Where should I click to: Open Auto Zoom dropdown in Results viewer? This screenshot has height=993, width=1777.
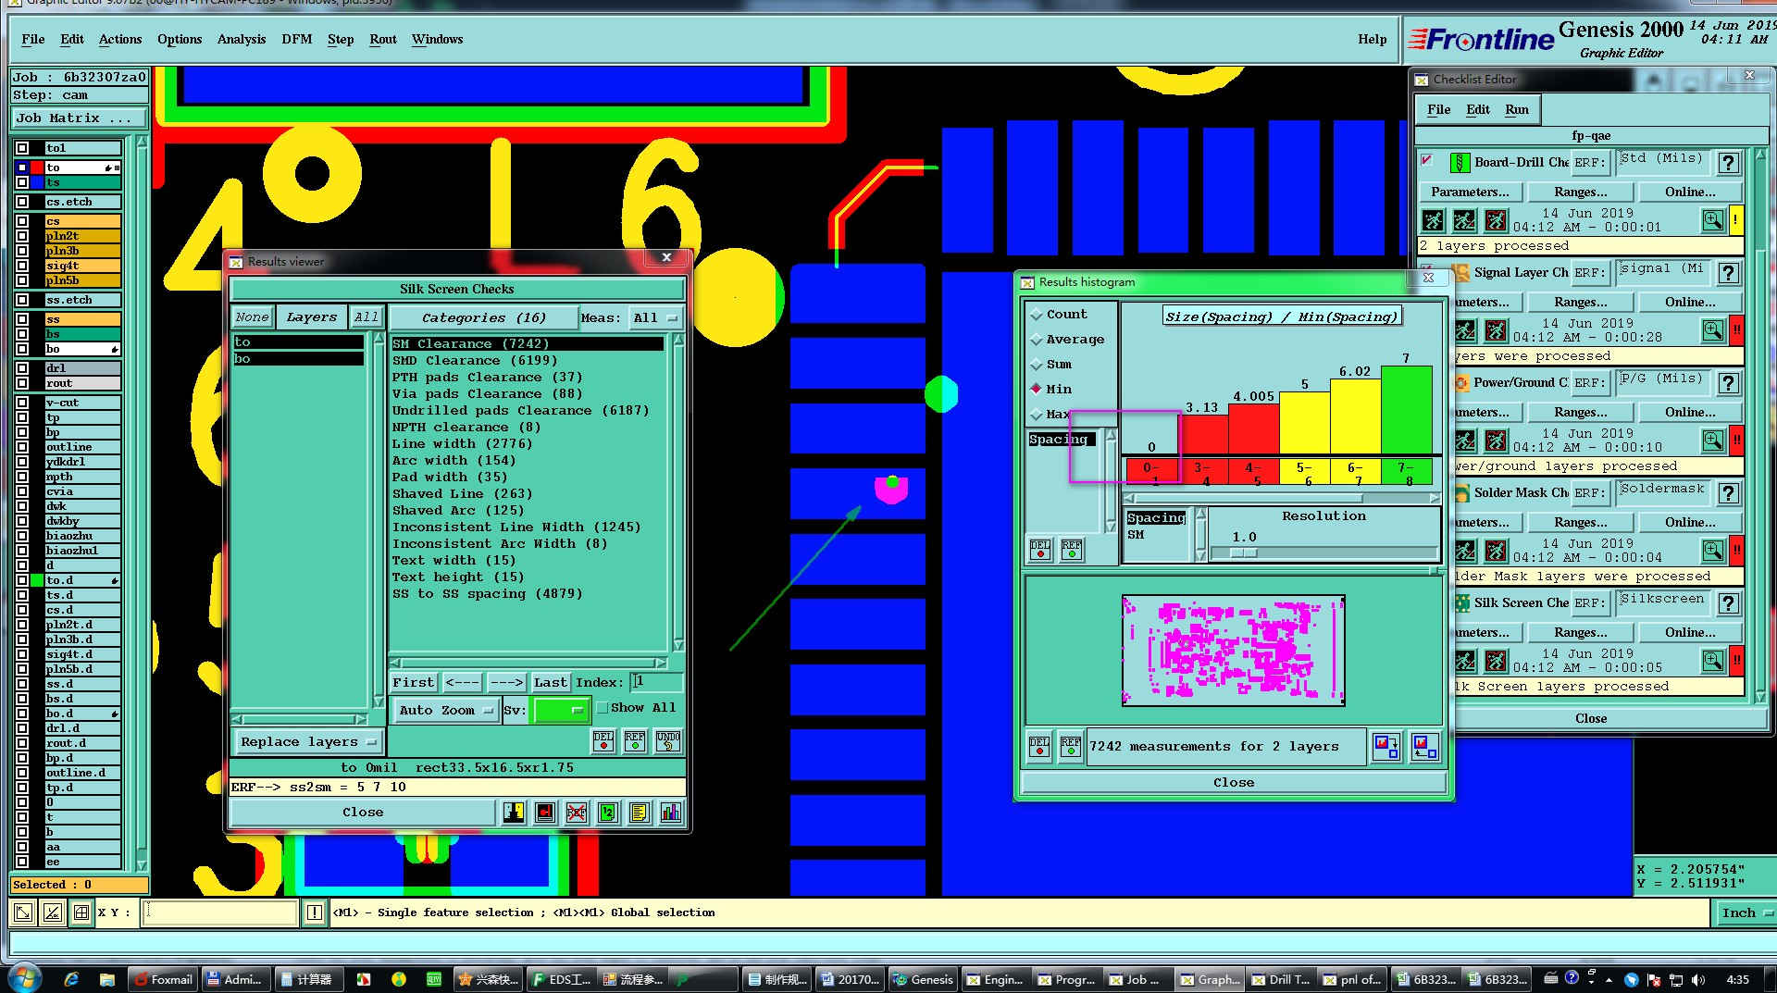(445, 711)
